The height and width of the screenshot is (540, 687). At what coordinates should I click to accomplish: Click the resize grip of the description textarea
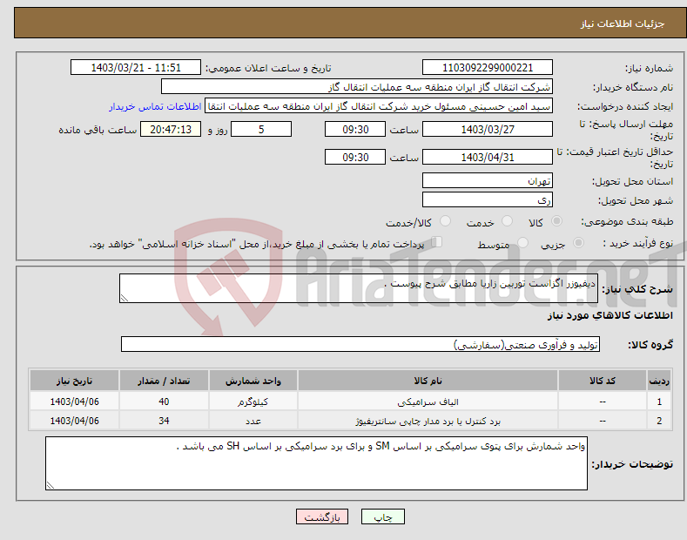pyautogui.click(x=125, y=299)
